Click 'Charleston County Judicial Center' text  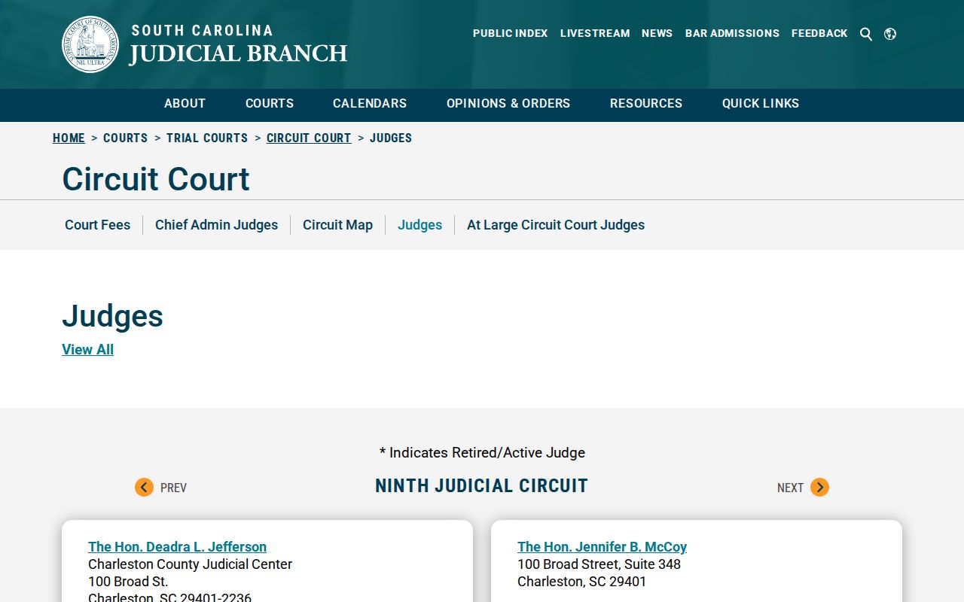(x=190, y=564)
